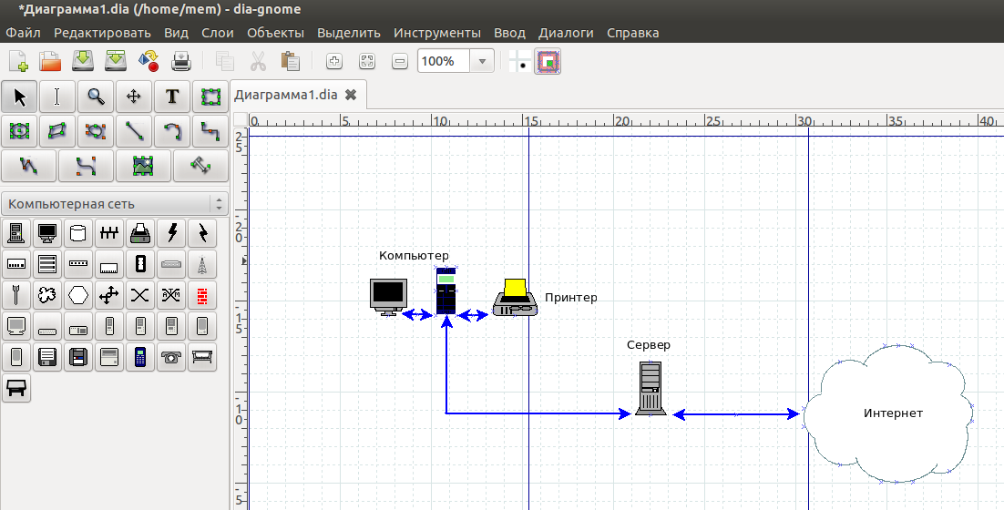This screenshot has width=1004, height=510.
Task: Open the zoom percentage dropdown arrow
Action: pos(482,61)
